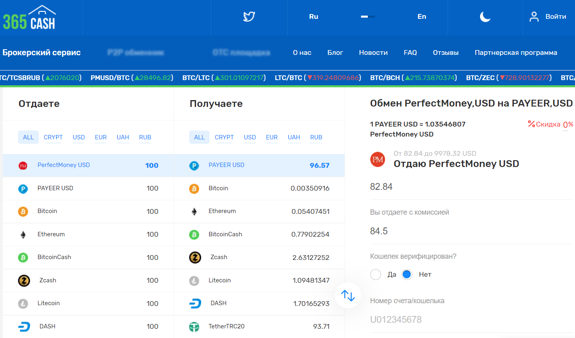Swap exchange direction with arrows button
The width and height of the screenshot is (575, 338).
(x=348, y=296)
